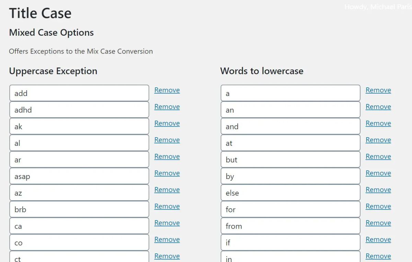Focus the 'al' exception text box

point(79,143)
